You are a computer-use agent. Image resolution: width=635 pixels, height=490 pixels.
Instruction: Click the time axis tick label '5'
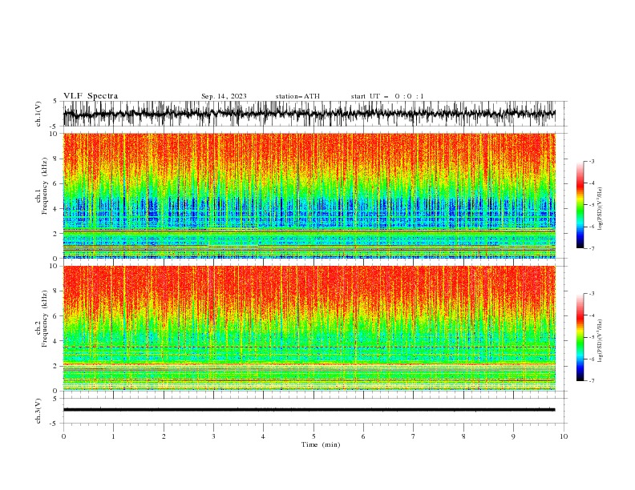point(313,436)
